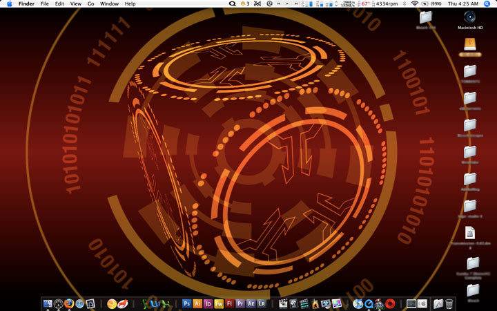Viewport: 497px width, 311px height.
Task: Open the folder stack with ruler icon
Action: coord(438,303)
